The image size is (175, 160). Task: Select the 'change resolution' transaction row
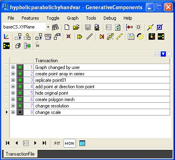(90, 106)
